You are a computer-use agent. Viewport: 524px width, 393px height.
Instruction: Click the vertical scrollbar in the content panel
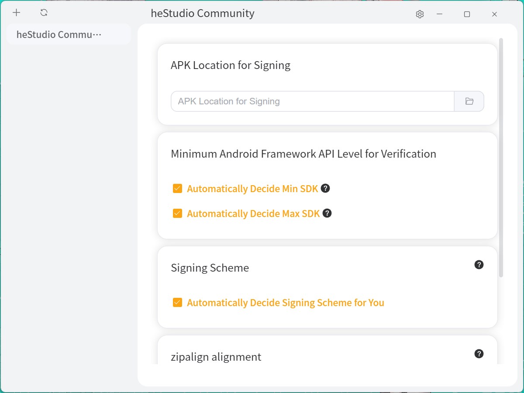coord(501,157)
